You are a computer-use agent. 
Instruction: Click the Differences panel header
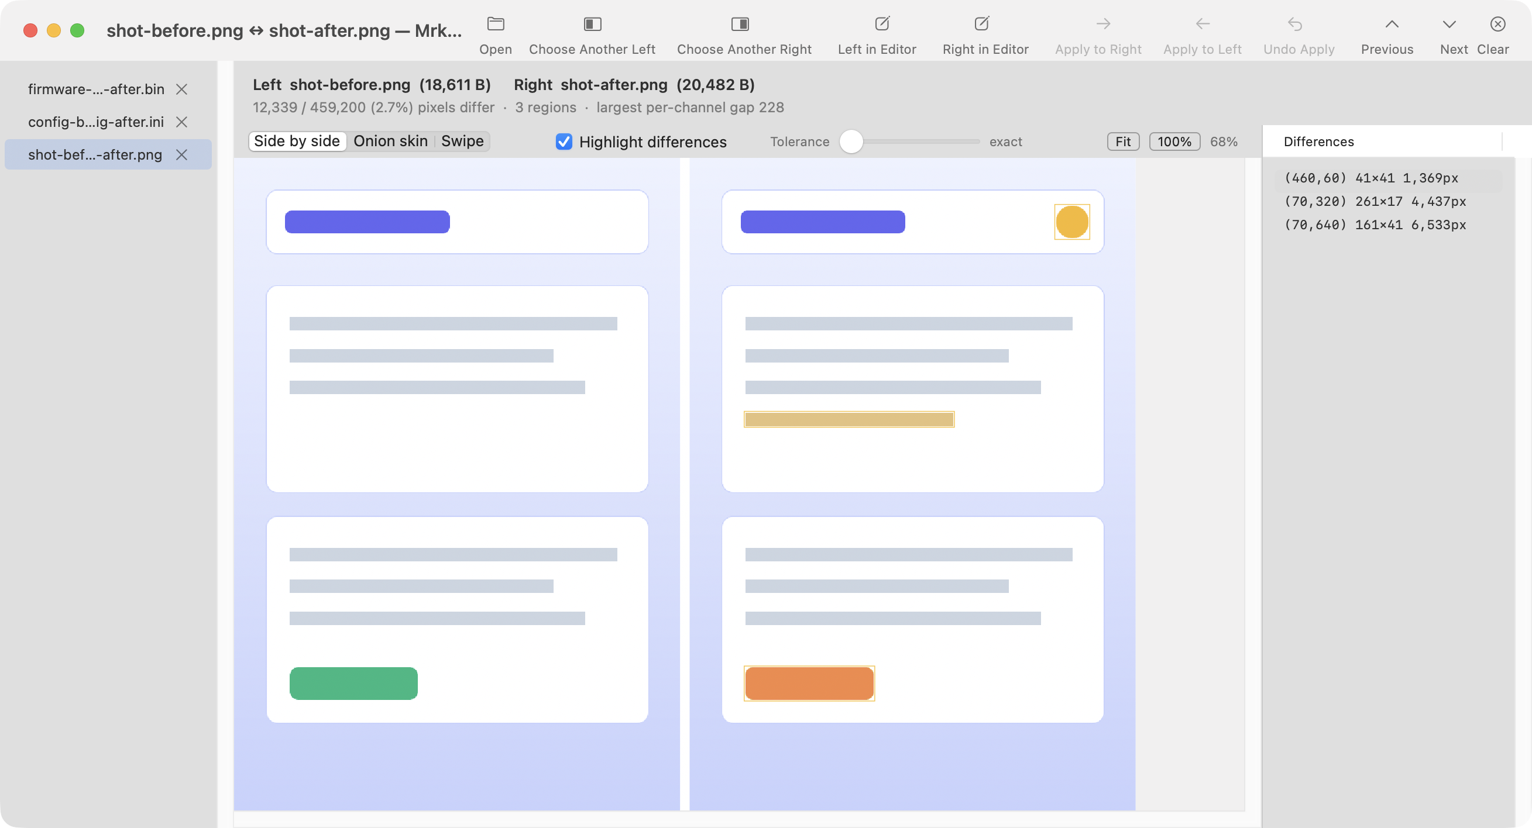tap(1318, 142)
